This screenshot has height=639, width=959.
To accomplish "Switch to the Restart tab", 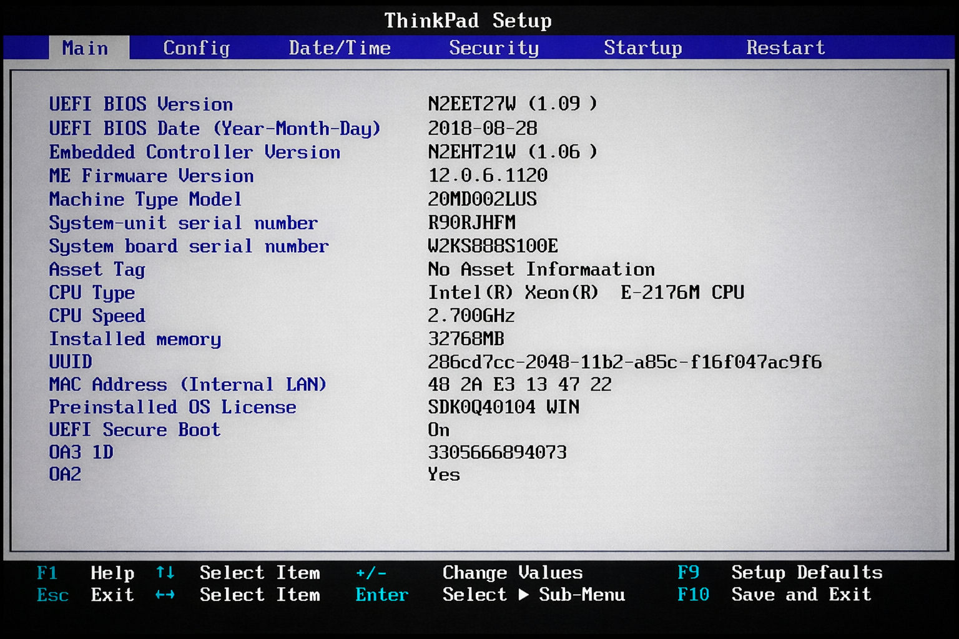I will coord(786,47).
